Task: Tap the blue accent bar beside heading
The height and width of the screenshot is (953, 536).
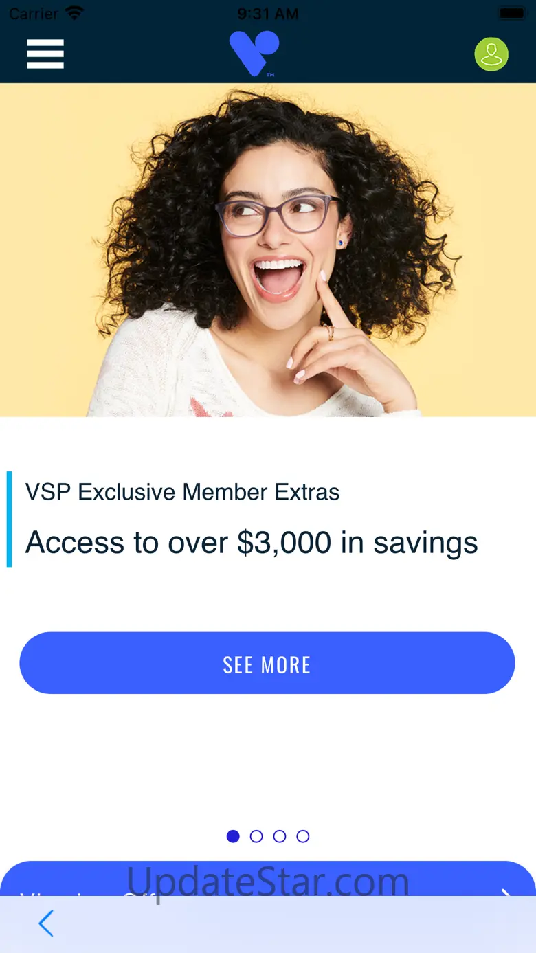Action: pyautogui.click(x=9, y=519)
